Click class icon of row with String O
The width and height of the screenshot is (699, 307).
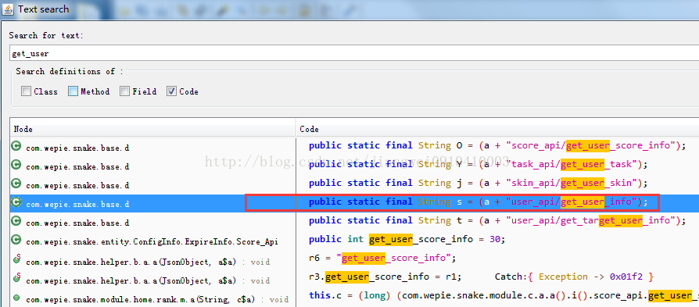point(16,146)
